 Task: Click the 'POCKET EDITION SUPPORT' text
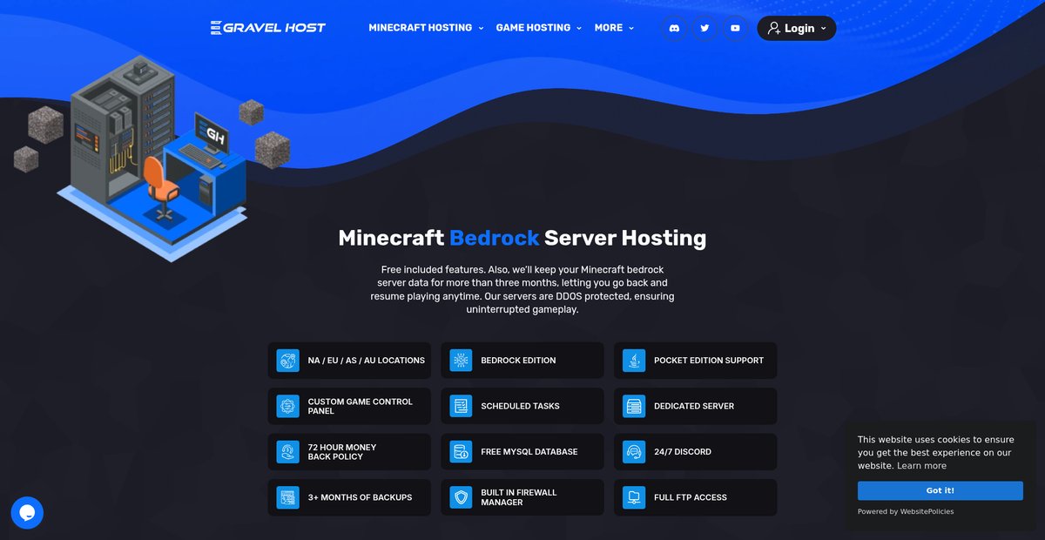(709, 361)
